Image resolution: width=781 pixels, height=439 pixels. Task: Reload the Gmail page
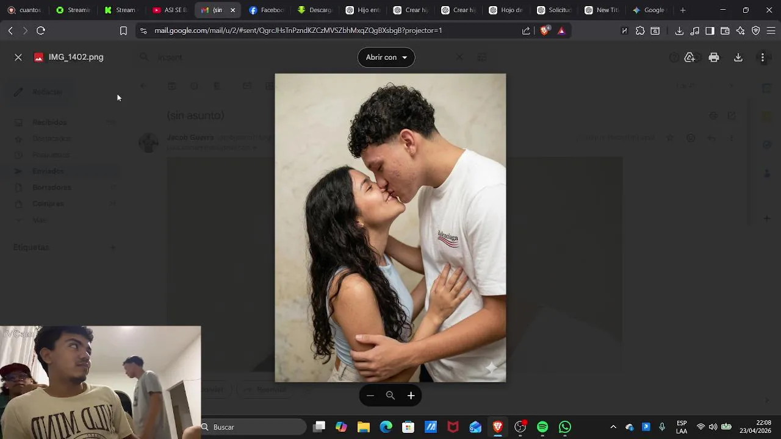pyautogui.click(x=41, y=30)
